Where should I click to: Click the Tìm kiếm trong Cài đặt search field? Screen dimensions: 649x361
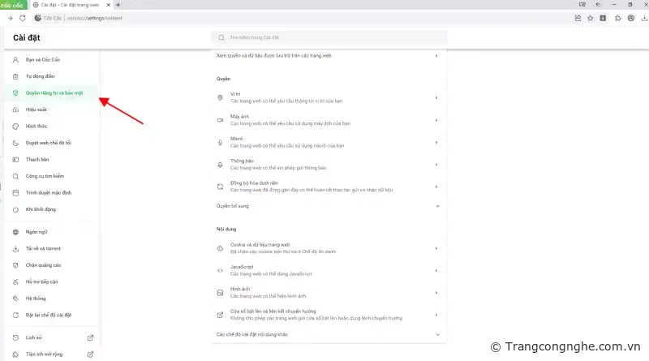point(329,37)
